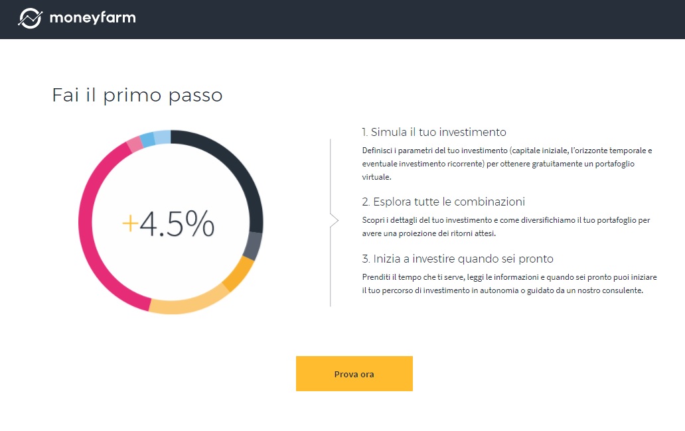Select the gray donut chart segment
Image resolution: width=685 pixels, height=431 pixels.
pyautogui.click(x=253, y=245)
